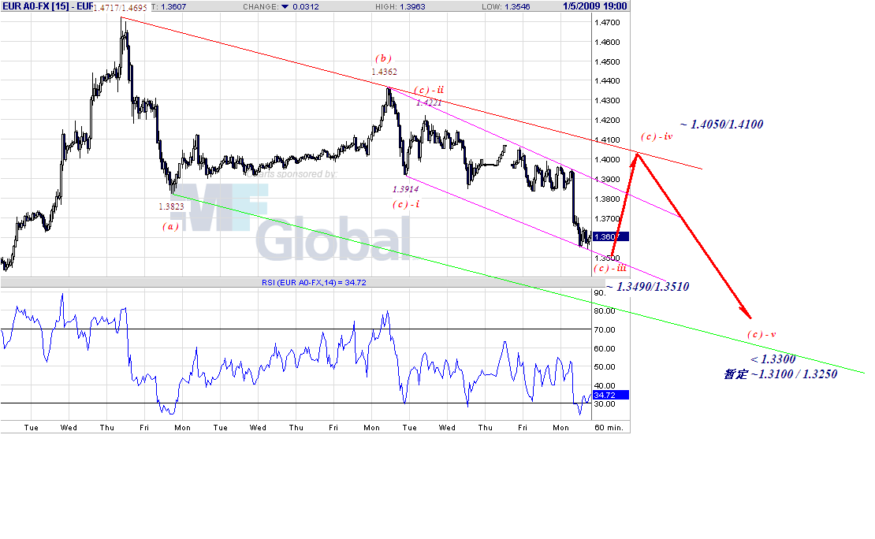Click the blue 34.72 RSI value tag
The image size is (875, 539).
[x=610, y=395]
